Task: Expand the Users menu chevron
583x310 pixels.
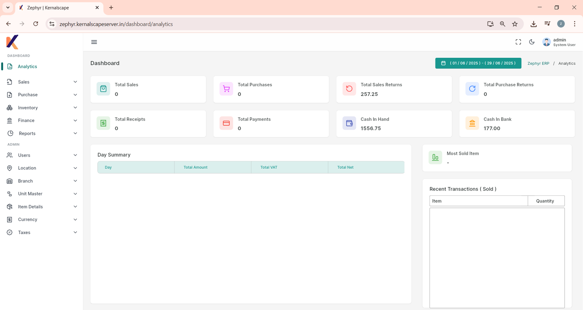Action: pyautogui.click(x=75, y=155)
